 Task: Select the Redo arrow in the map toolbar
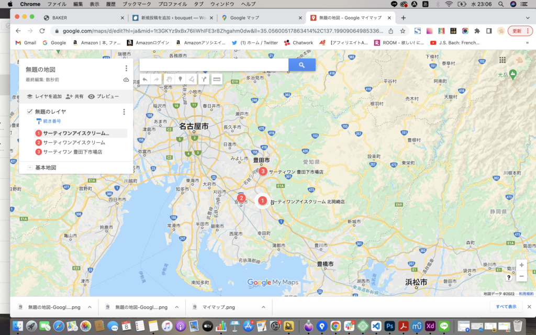click(x=157, y=79)
